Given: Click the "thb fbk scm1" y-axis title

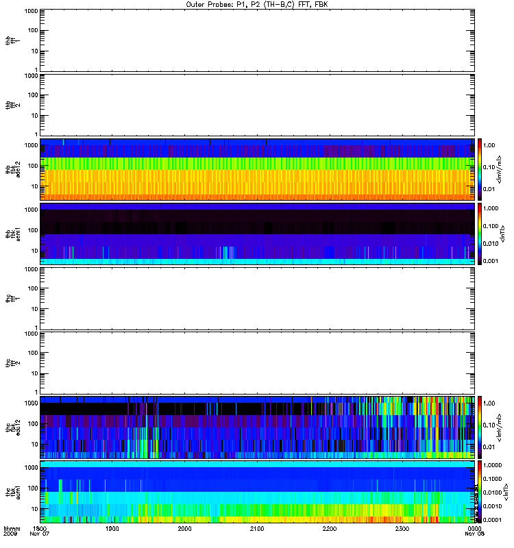Looking at the screenshot, I should point(12,234).
